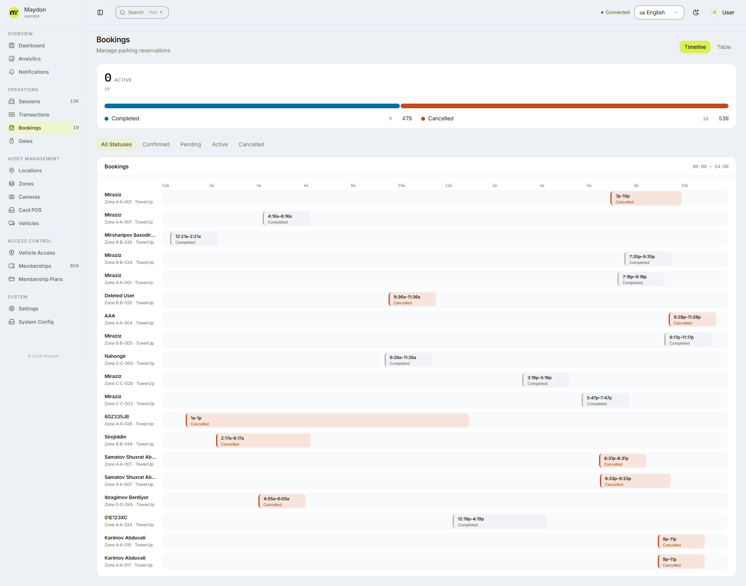This screenshot has height=586, width=746.
Task: Filter bookings by Confirmed
Action: 156,144
